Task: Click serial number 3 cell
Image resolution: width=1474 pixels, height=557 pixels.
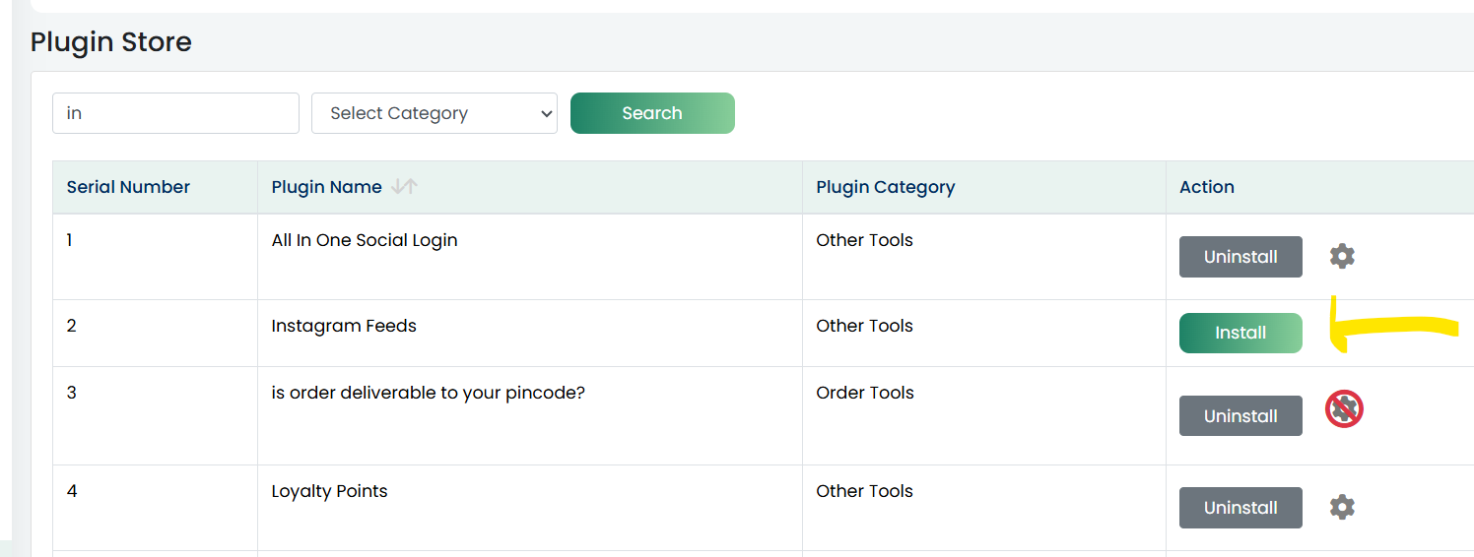Action: click(x=156, y=416)
